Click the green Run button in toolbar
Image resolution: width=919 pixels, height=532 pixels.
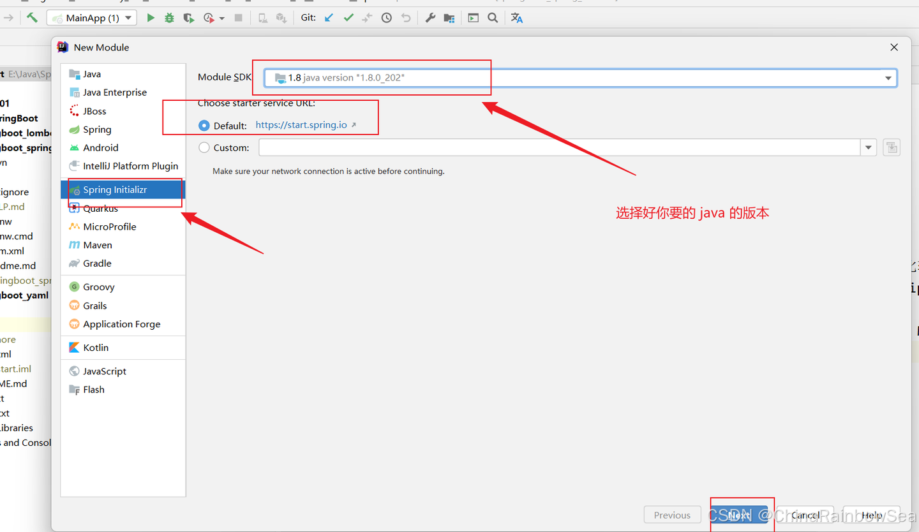[151, 18]
